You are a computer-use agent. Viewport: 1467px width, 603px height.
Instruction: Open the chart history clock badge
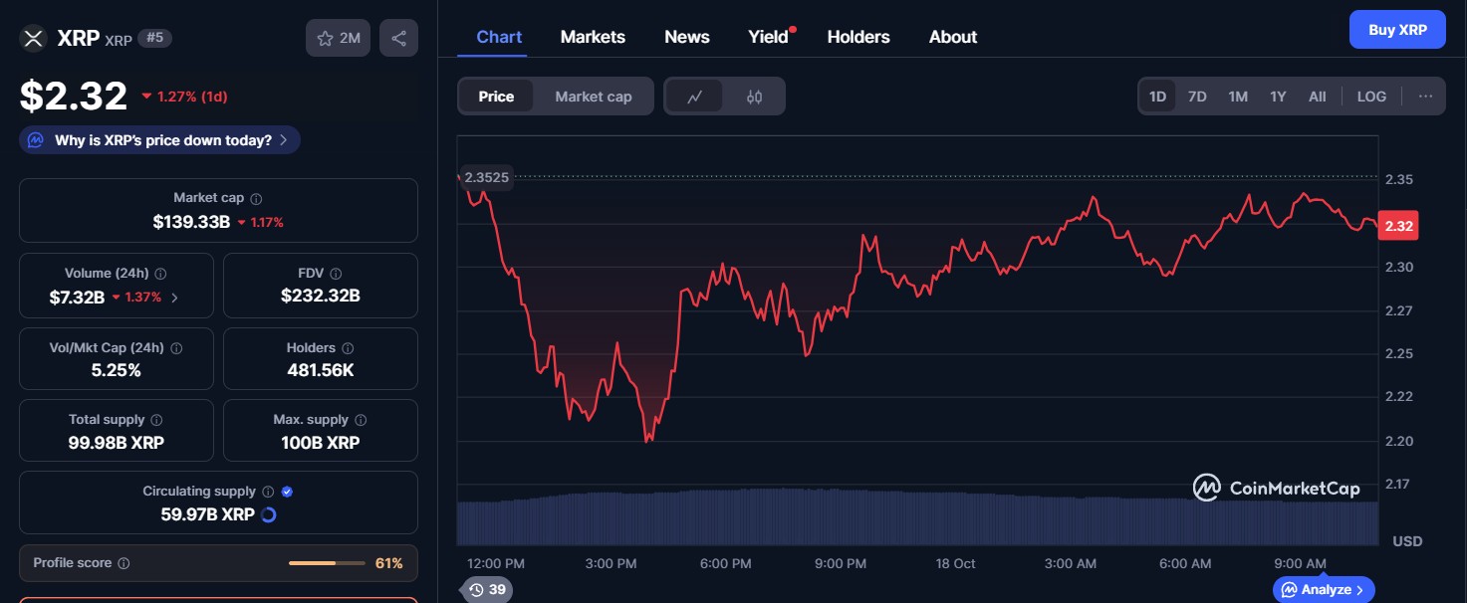point(488,590)
